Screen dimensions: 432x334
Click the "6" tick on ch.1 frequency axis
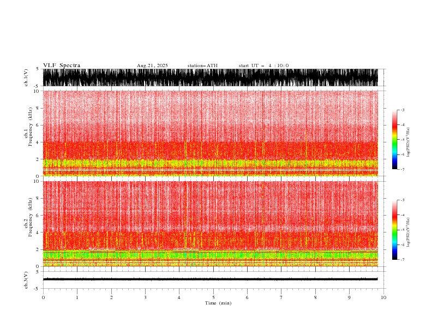point(38,125)
